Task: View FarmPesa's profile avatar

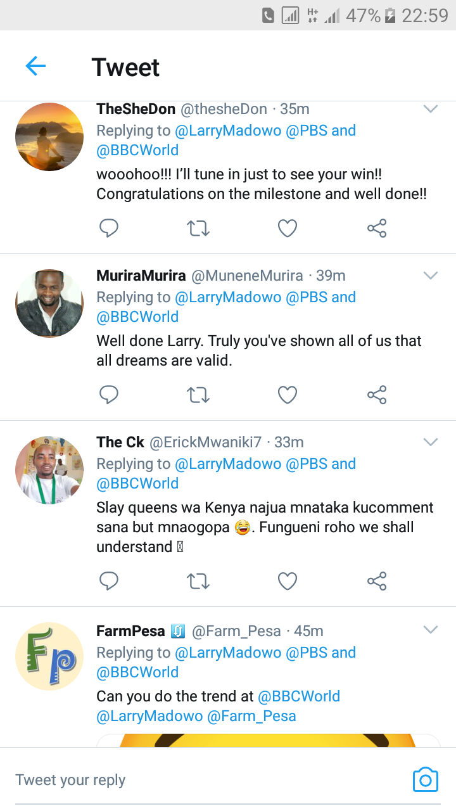Action: pyautogui.click(x=49, y=656)
